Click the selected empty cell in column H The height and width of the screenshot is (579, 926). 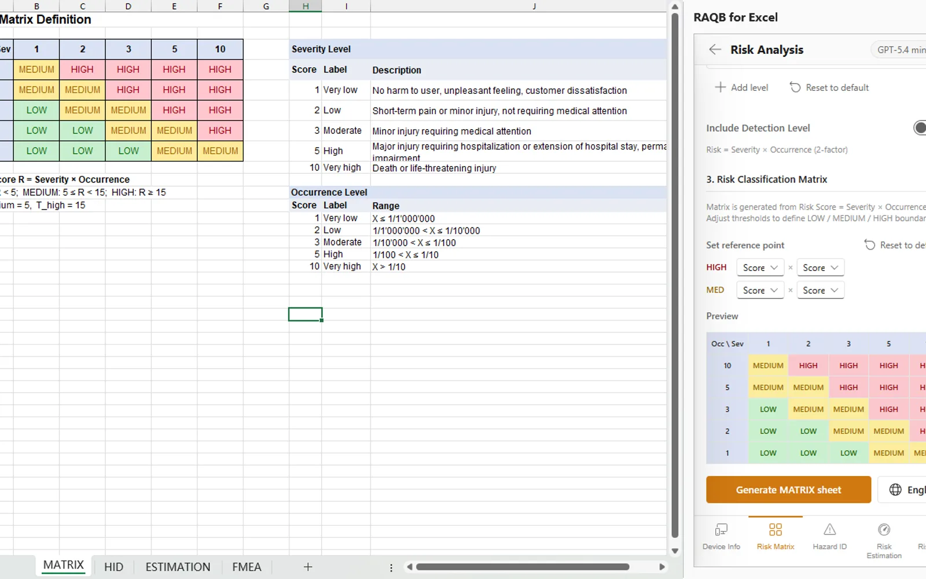(306, 314)
